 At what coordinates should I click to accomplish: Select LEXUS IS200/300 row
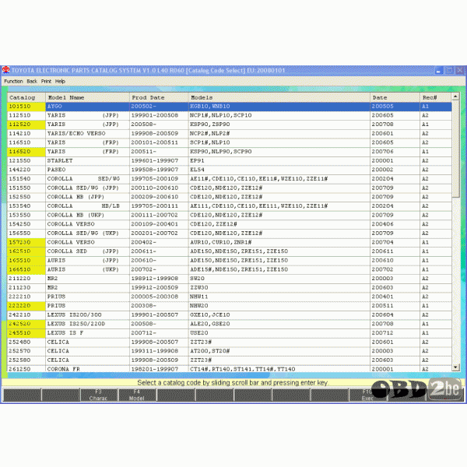[230, 314]
